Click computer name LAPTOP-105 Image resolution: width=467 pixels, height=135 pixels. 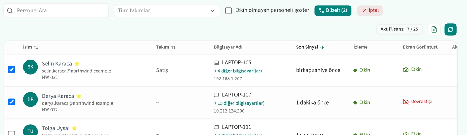click(236, 62)
